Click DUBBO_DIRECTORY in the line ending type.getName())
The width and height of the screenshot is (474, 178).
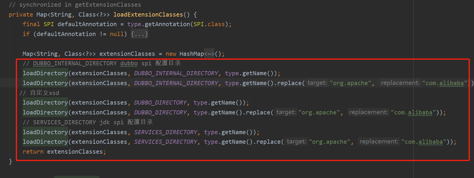coord(160,103)
